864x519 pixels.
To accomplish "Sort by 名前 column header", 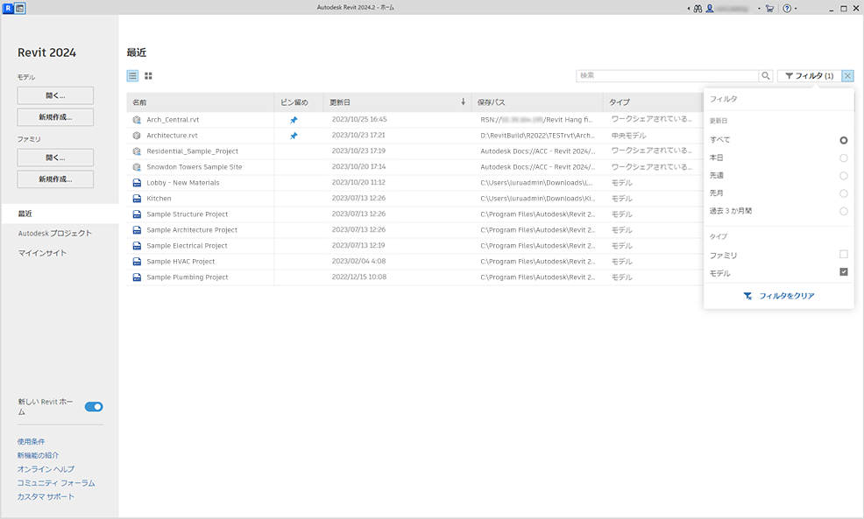I will coord(201,102).
